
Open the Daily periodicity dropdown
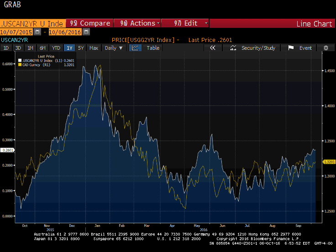(114, 48)
